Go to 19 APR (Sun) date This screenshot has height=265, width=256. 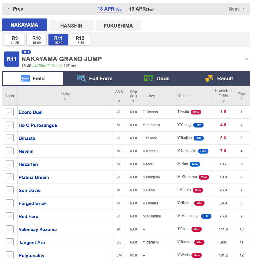142,9
